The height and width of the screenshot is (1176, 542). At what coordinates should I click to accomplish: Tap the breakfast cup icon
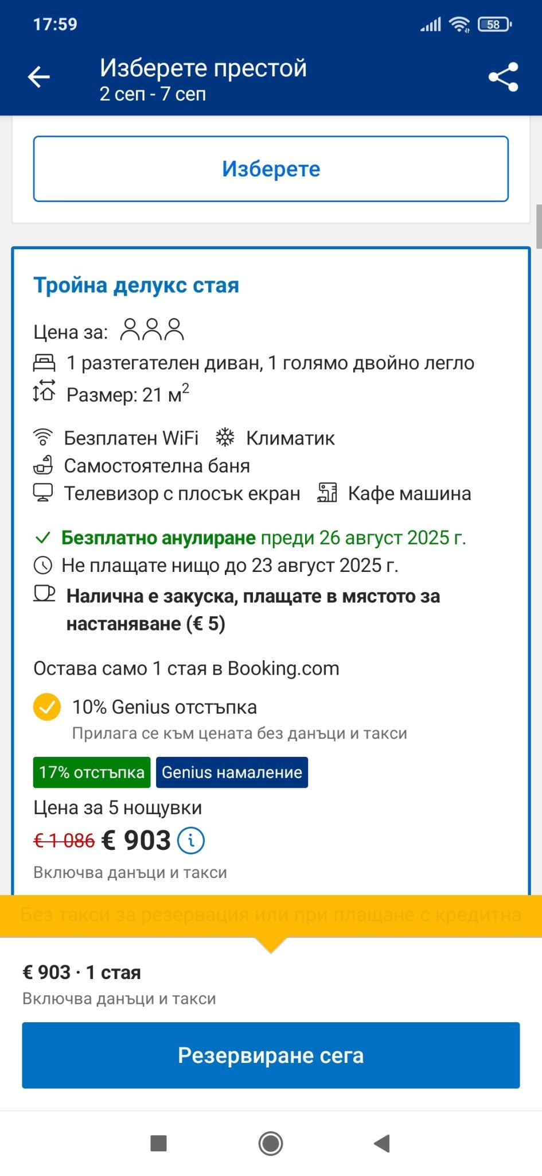click(x=44, y=593)
